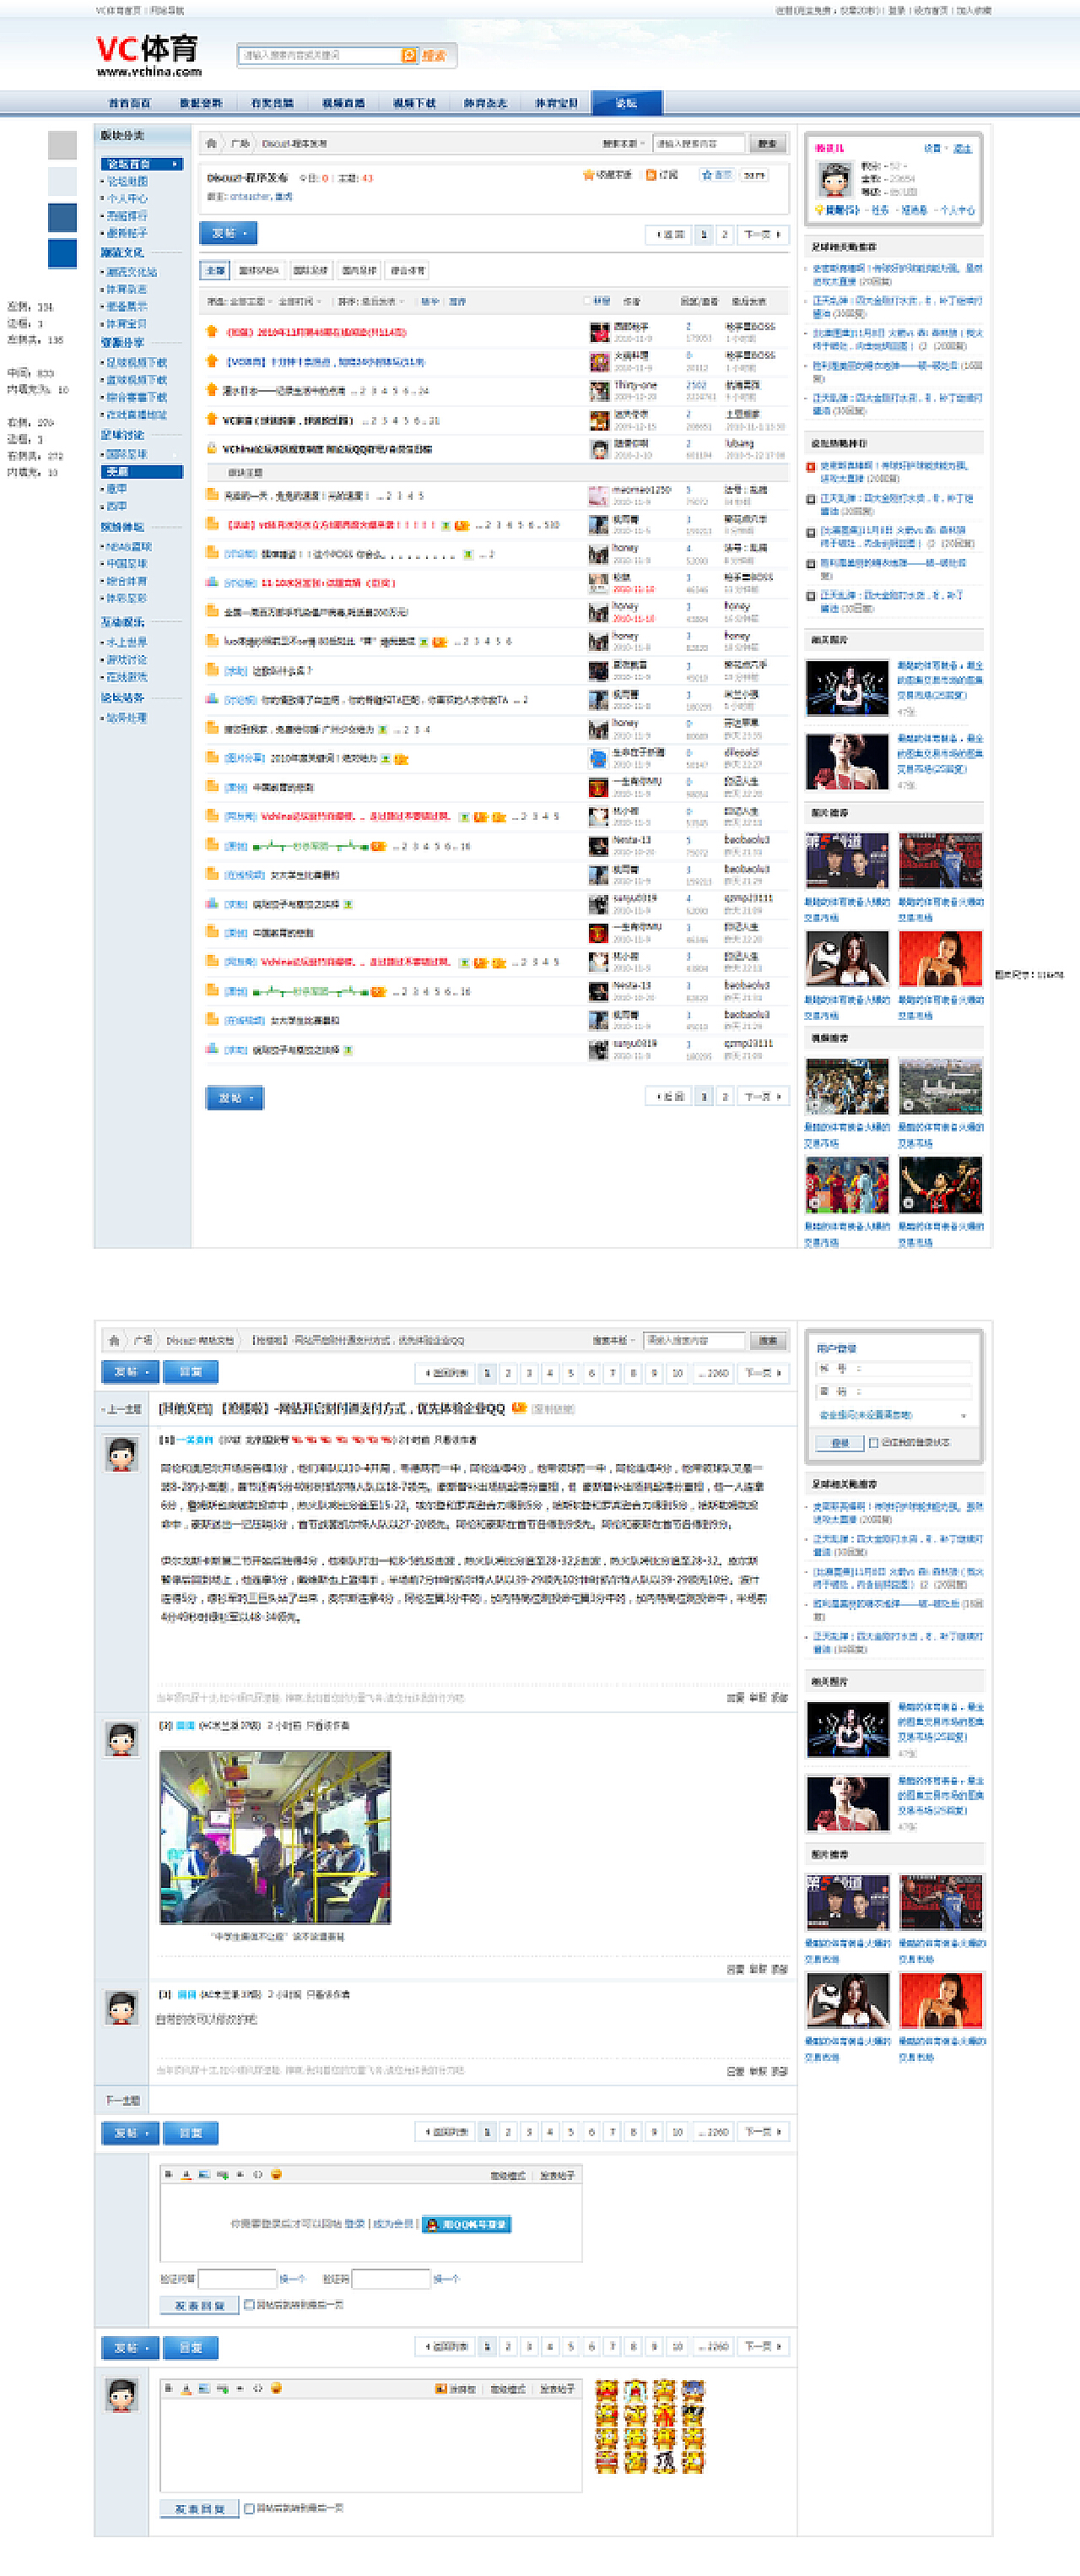Open the 发帖 dropdown above the thread list
1080x2576 pixels.
229,233
